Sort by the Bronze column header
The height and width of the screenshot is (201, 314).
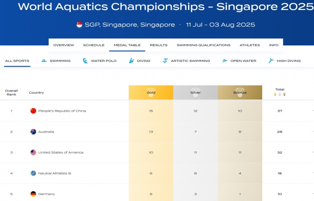click(x=240, y=92)
